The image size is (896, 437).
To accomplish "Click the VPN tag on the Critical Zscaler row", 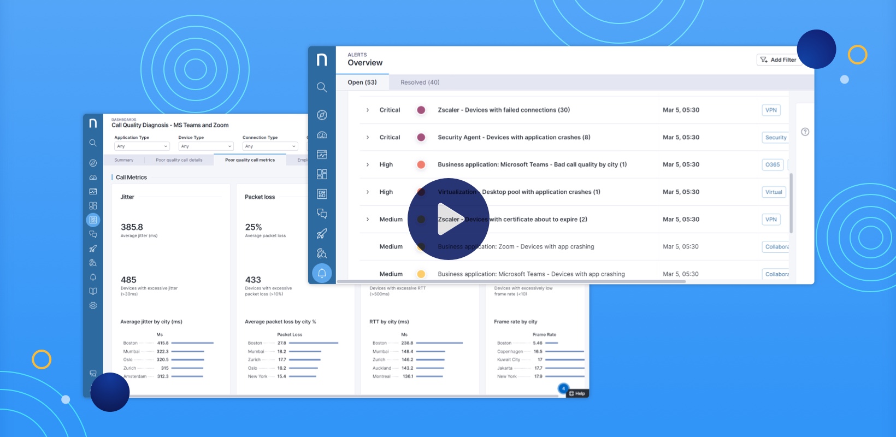I will pyautogui.click(x=771, y=110).
